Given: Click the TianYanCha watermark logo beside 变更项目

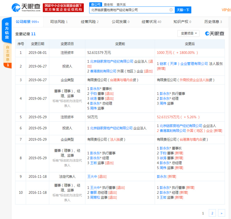Looking at the screenshot, I should coord(214,33).
